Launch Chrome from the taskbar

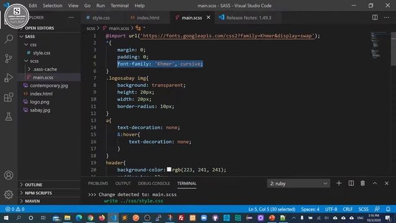[x=90, y=218]
